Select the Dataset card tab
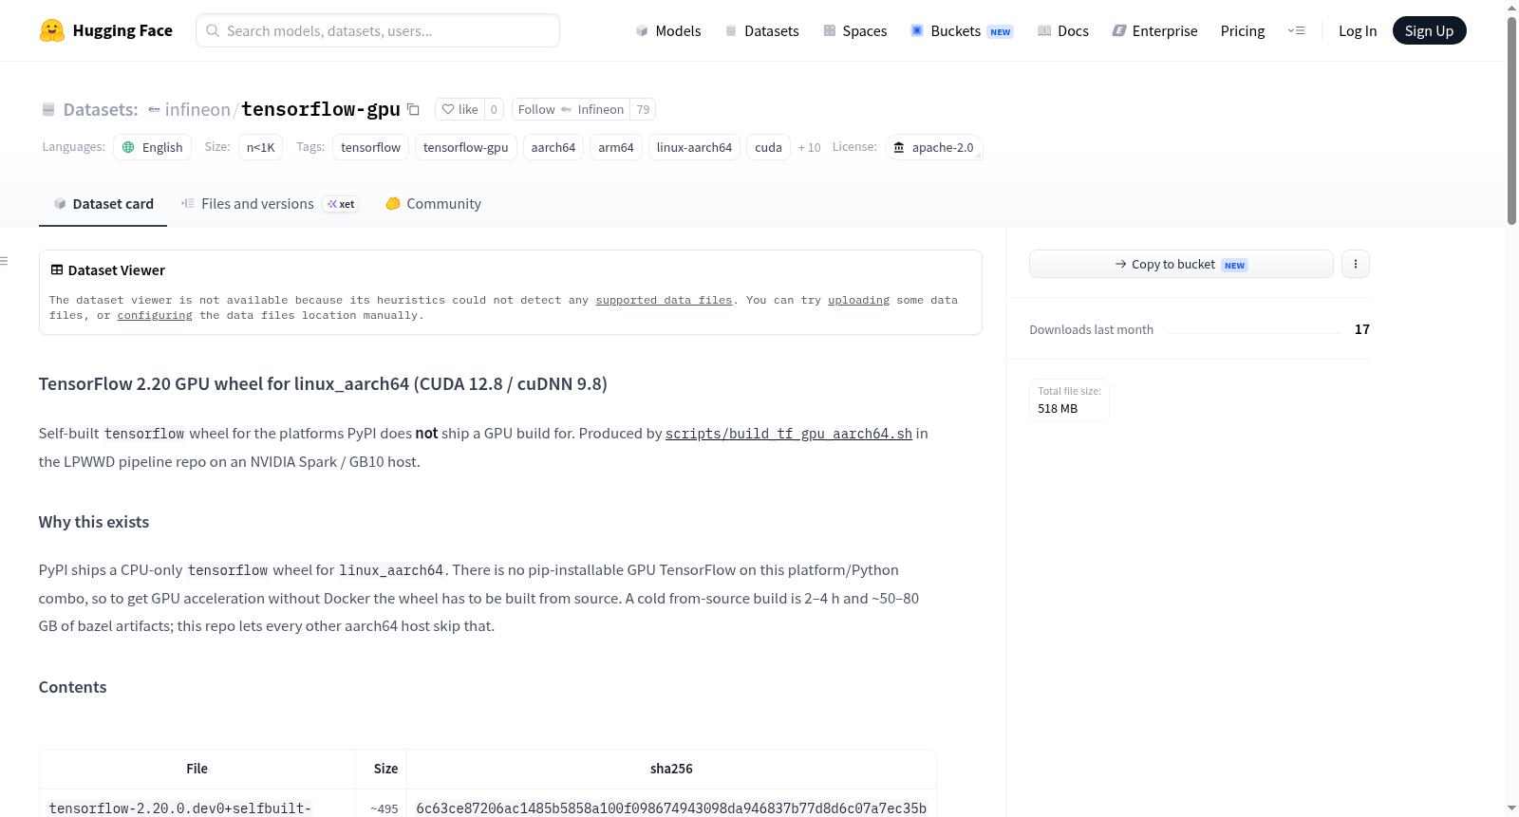The width and height of the screenshot is (1519, 817). pyautogui.click(x=103, y=204)
